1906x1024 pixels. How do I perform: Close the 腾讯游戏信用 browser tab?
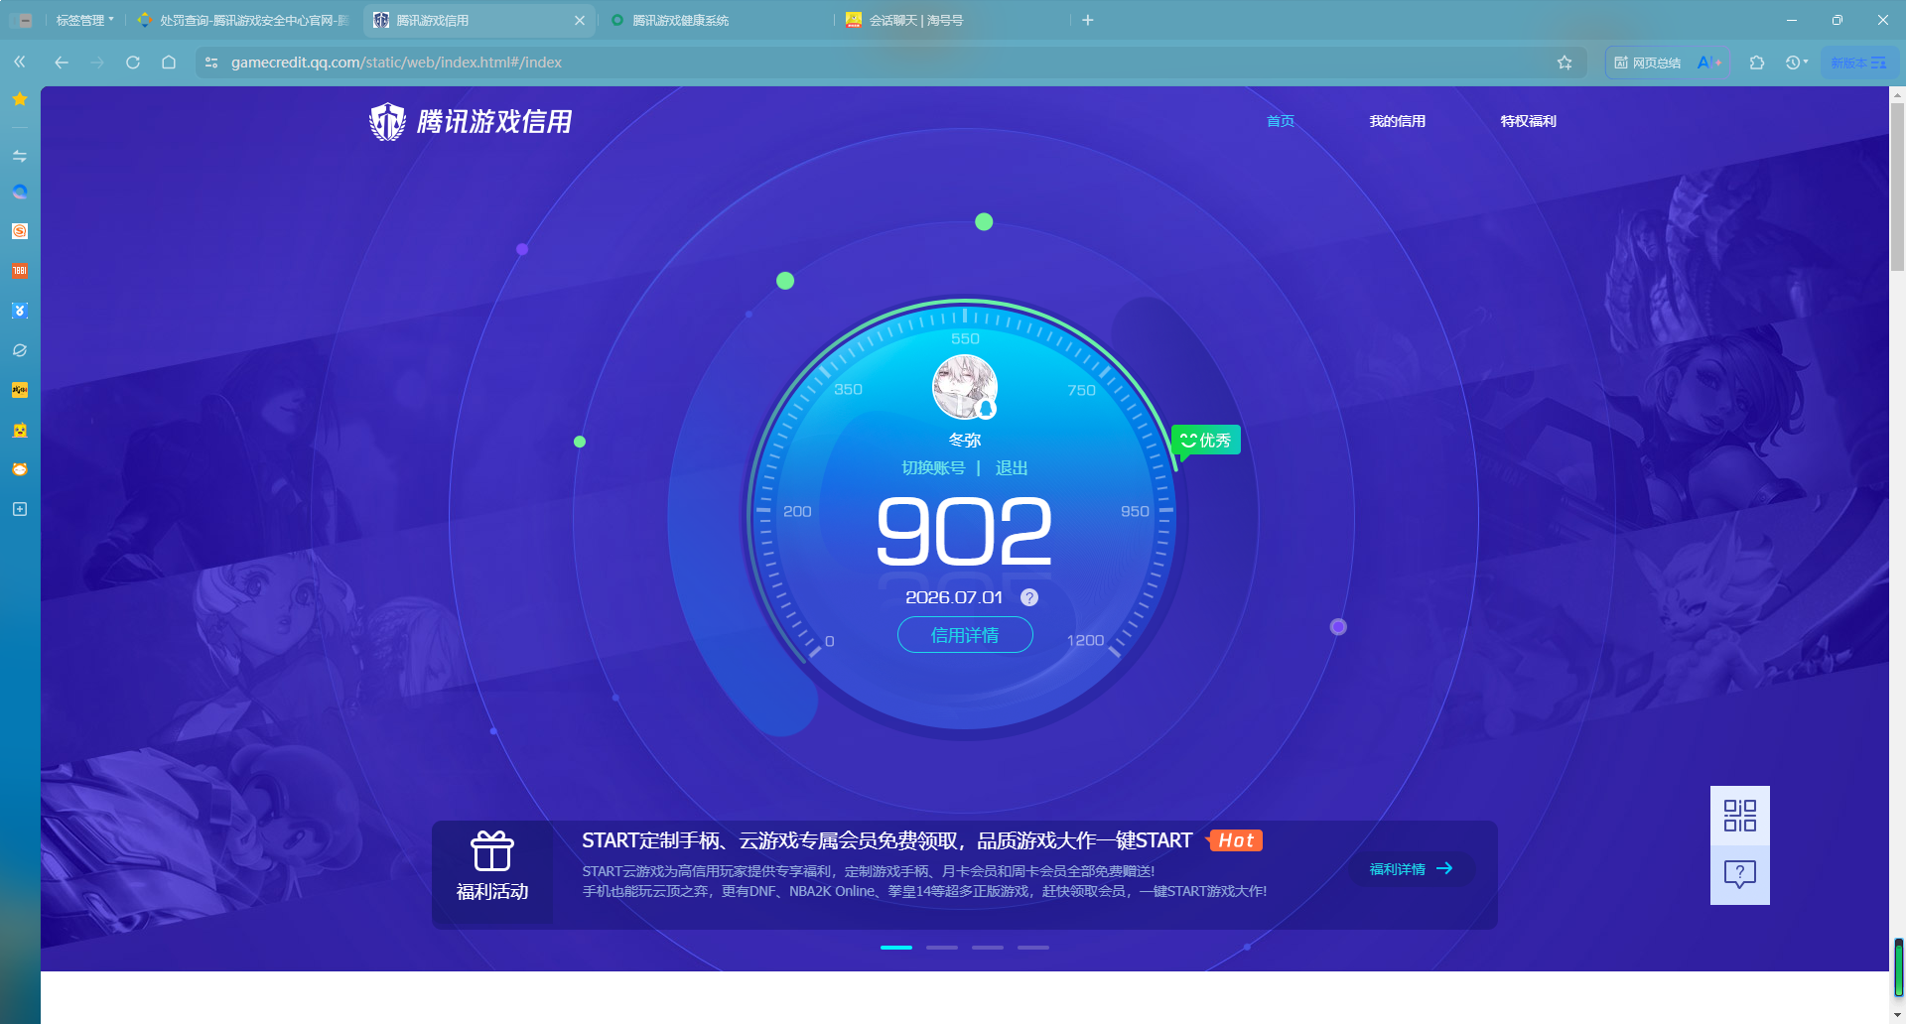[x=580, y=20]
